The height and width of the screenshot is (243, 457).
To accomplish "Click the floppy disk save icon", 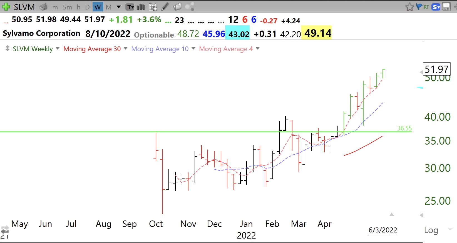I will click(446, 7).
